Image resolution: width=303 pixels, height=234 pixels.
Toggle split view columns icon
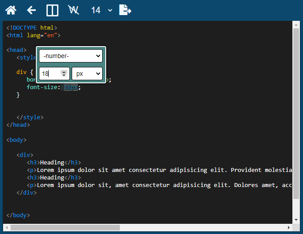pyautogui.click(x=52, y=10)
